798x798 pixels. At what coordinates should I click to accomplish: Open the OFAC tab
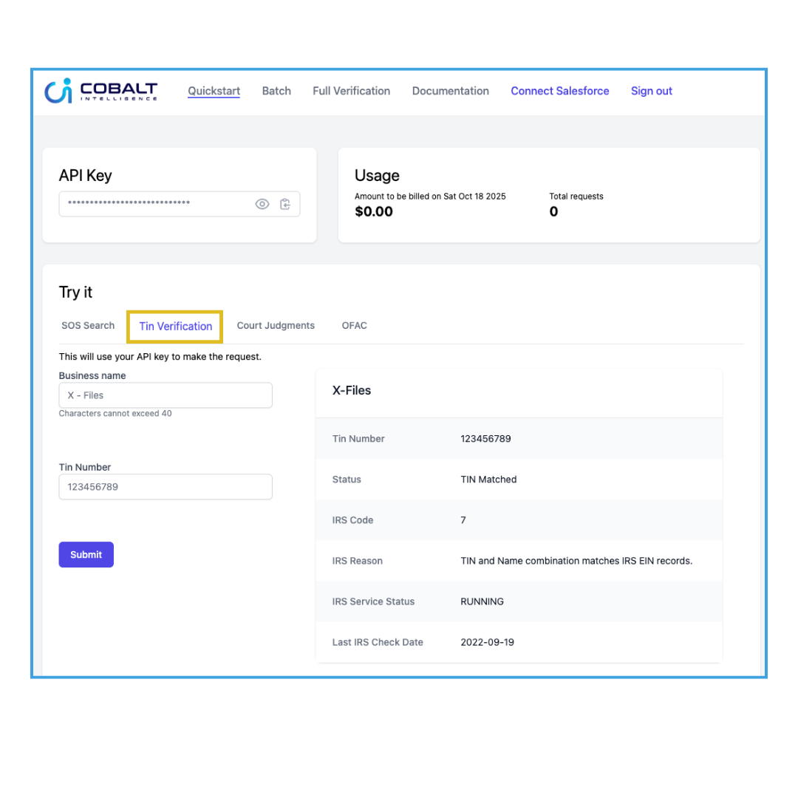coord(354,326)
